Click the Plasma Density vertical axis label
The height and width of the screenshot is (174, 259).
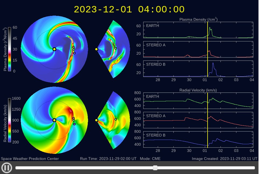tap(5, 49)
